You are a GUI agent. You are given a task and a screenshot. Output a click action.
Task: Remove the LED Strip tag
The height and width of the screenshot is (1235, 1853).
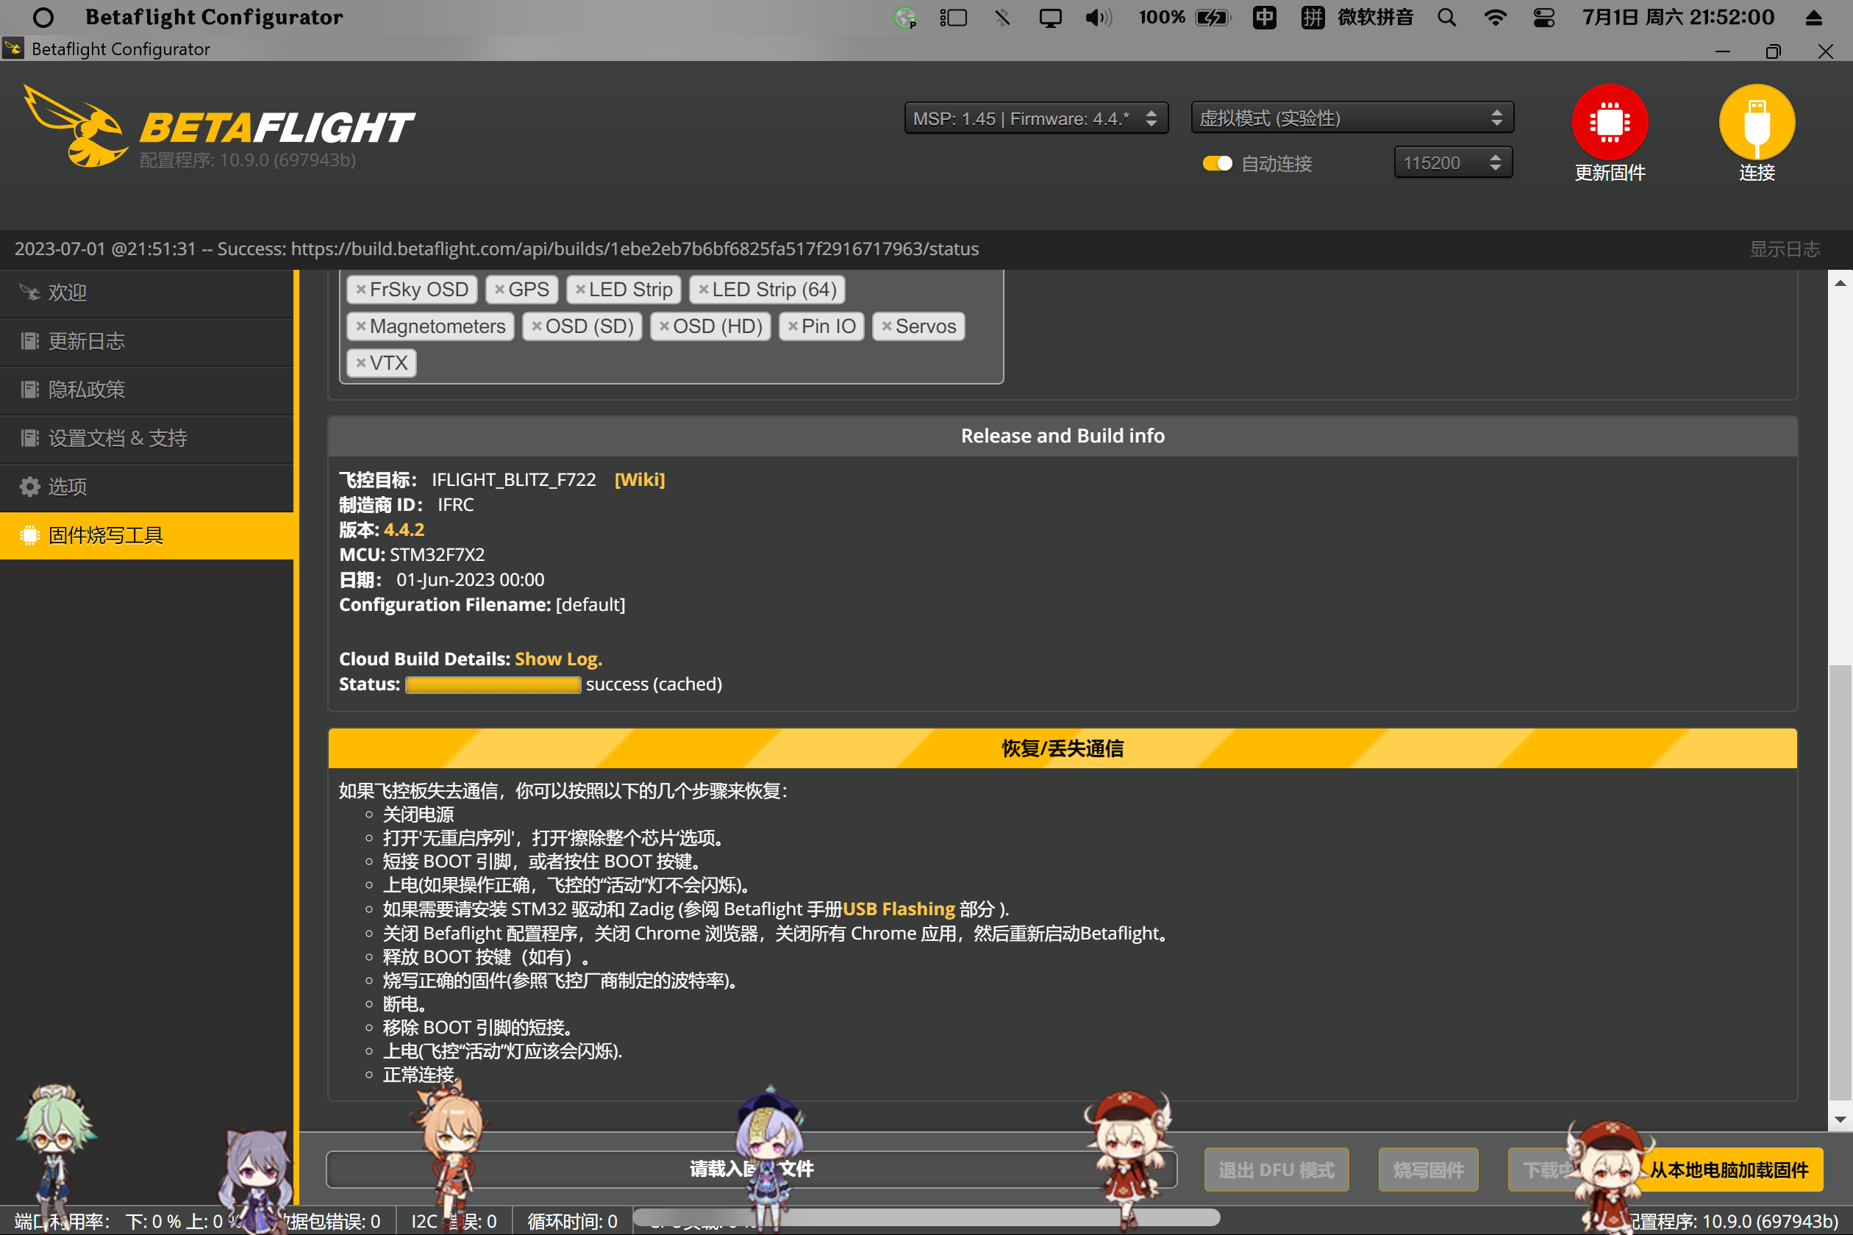580,290
